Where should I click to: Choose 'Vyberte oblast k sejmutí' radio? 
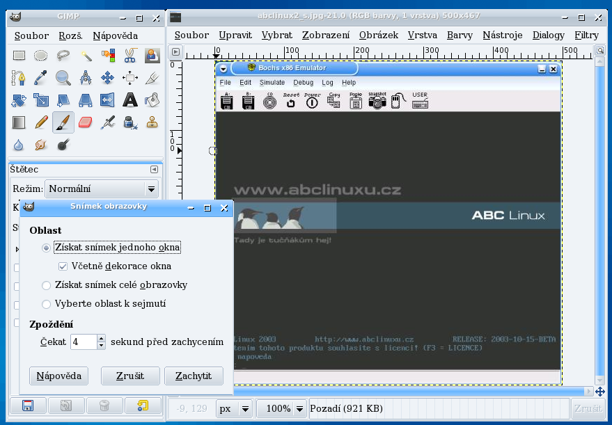tap(46, 304)
